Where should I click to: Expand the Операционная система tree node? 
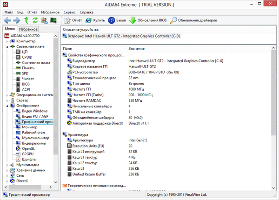(x=7, y=95)
